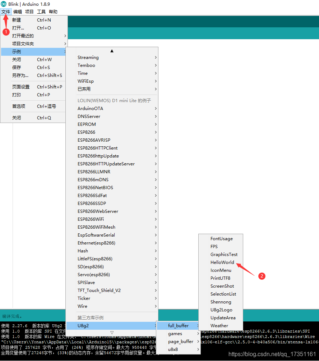Open the Ethernet(esp8266) examples entry
The width and height of the screenshot is (319, 361).
[112, 243]
